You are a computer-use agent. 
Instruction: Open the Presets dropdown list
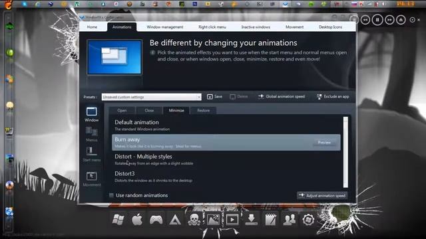(199, 97)
